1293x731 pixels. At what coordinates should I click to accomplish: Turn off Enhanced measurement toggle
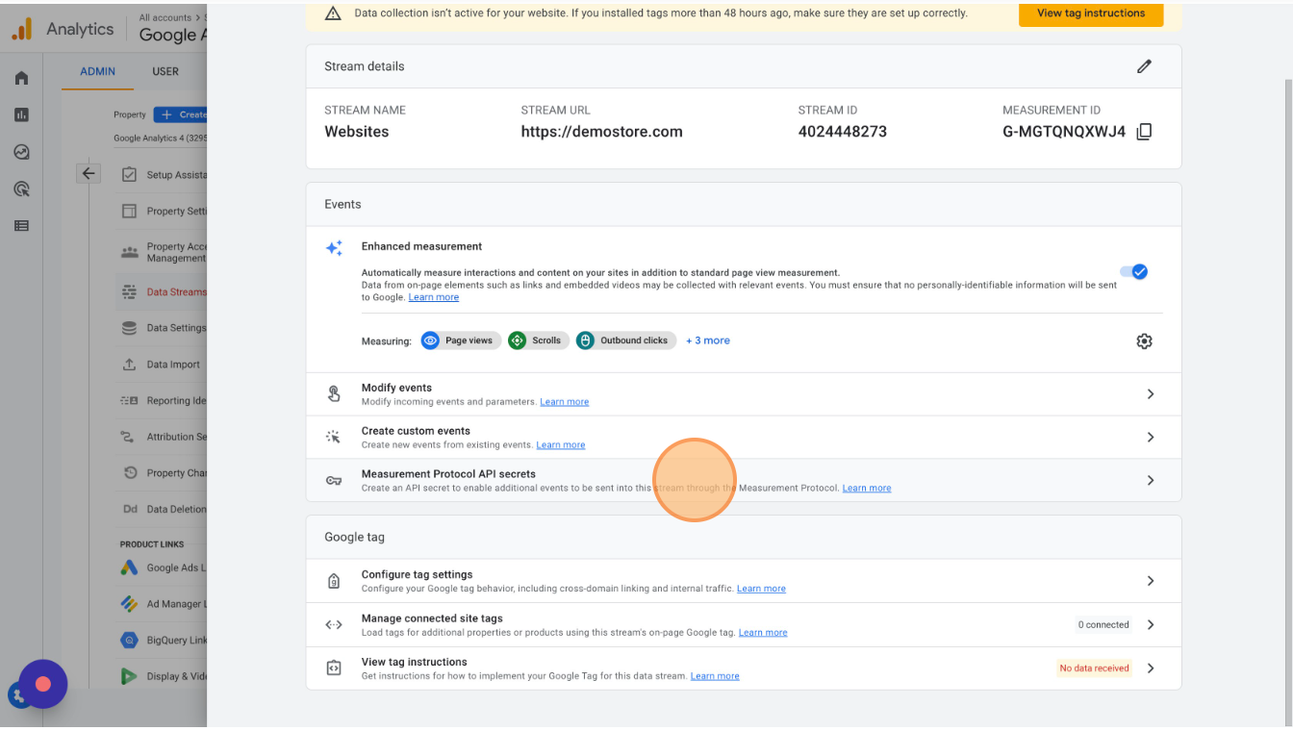[x=1134, y=272]
